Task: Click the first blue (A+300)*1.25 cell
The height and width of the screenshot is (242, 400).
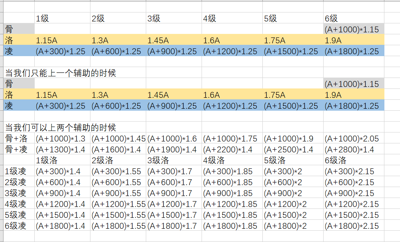Action: [62, 51]
